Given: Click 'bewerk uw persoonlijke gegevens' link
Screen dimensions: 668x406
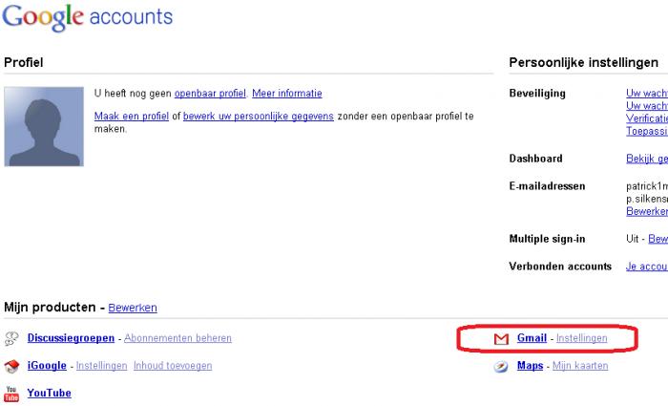Looking at the screenshot, I should coord(258,116).
